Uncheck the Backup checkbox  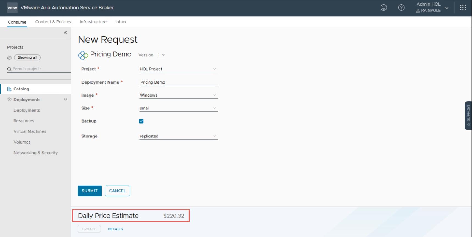[x=141, y=121]
